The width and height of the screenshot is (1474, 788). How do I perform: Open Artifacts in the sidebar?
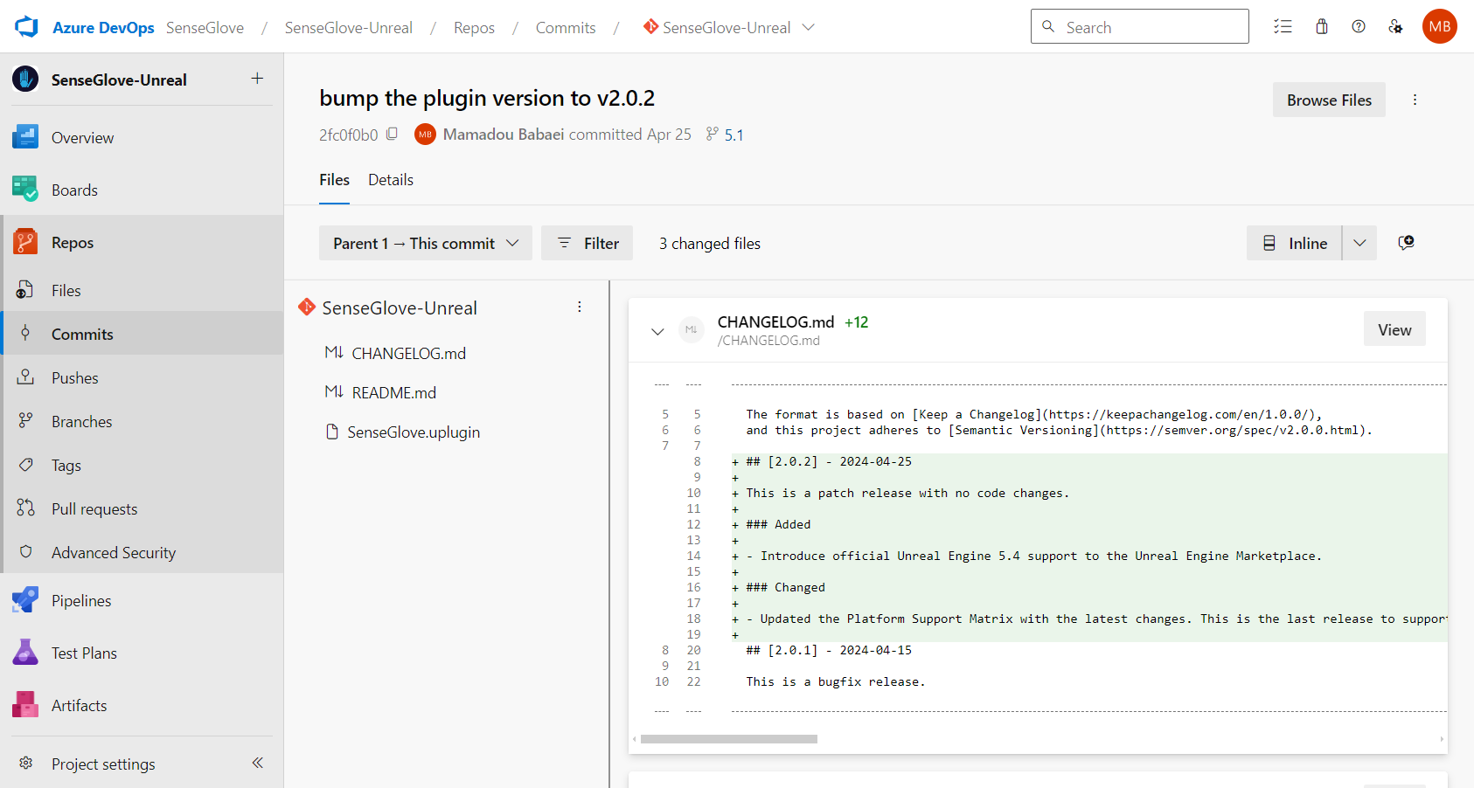point(79,705)
